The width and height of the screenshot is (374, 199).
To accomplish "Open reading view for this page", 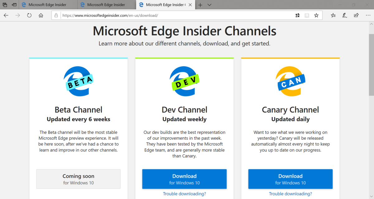I will click(307, 15).
